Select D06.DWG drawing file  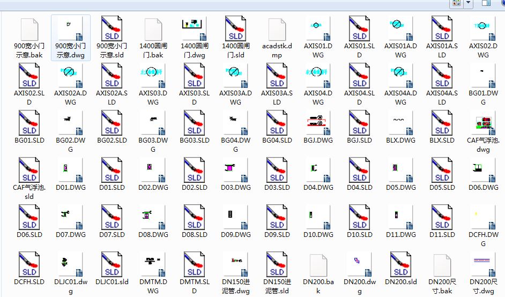tap(483, 170)
